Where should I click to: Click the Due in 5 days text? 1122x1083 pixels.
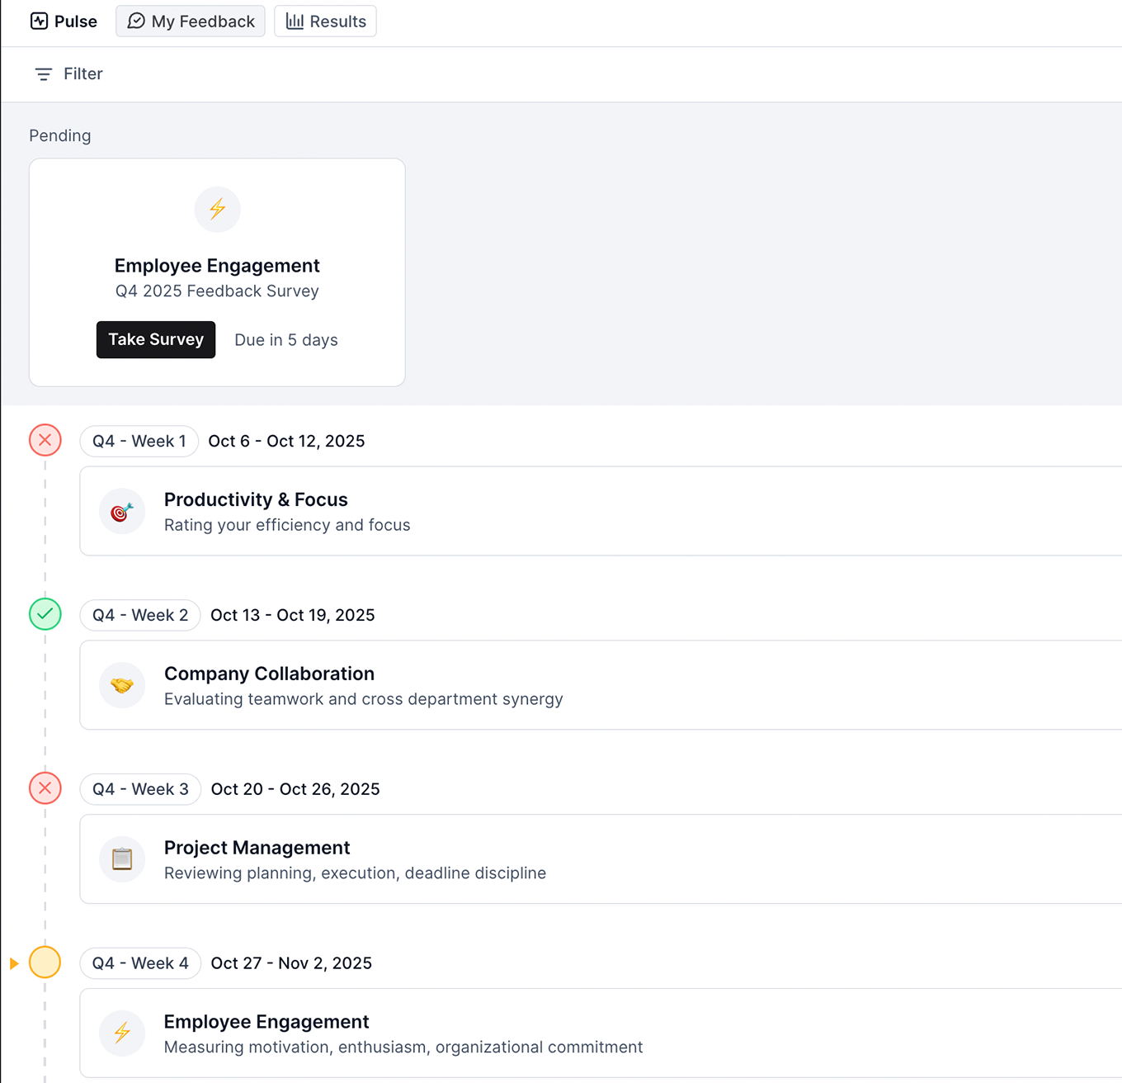tap(286, 340)
